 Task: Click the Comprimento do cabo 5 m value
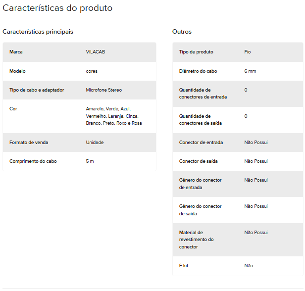[90, 161]
